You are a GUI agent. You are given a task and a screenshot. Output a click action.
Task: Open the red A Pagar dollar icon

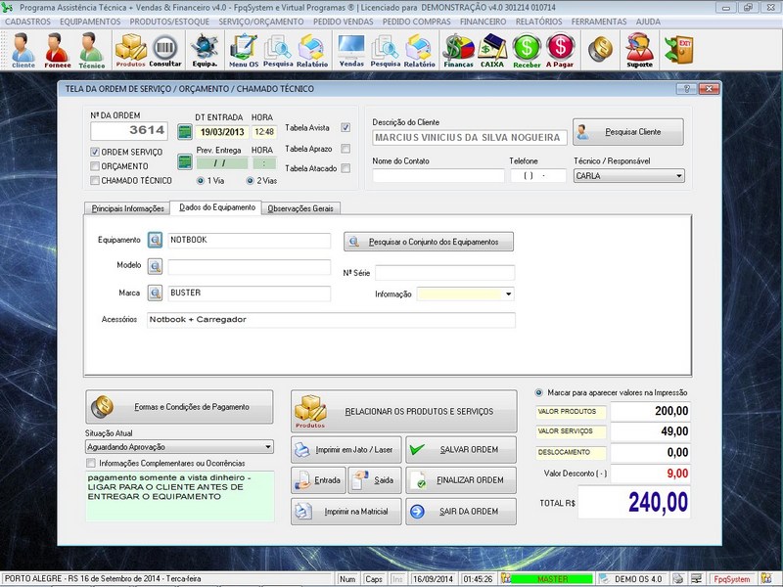[560, 50]
